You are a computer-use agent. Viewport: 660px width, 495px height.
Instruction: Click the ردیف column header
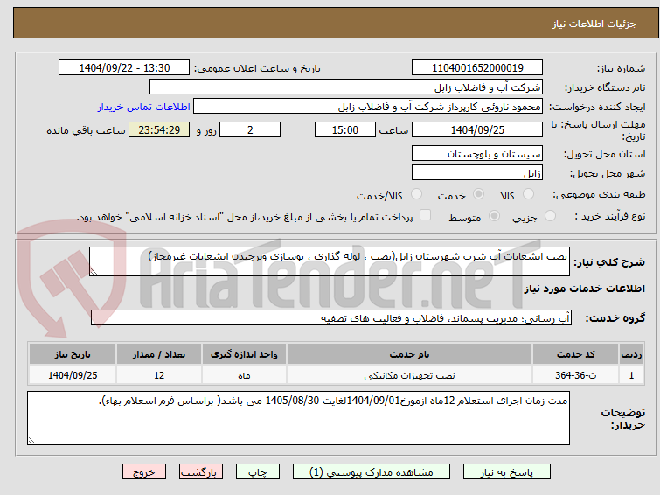[x=631, y=354]
